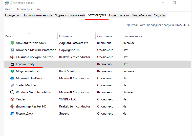Viewport: 192px width, 136px height.
Task: Click the YANDEX LLC publisher cell
Action: [68, 99]
